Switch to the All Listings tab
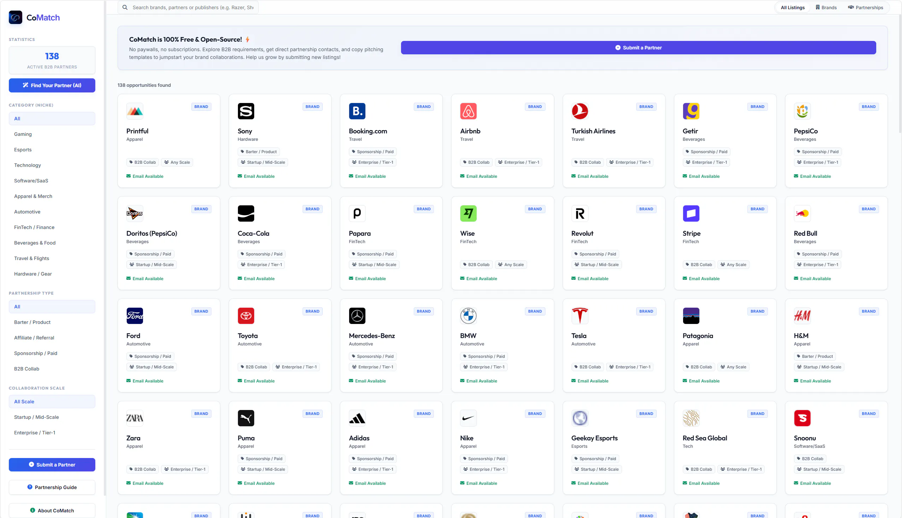The width and height of the screenshot is (902, 518). (792, 7)
